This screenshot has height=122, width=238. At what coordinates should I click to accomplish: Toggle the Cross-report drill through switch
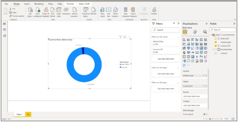(x=205, y=114)
